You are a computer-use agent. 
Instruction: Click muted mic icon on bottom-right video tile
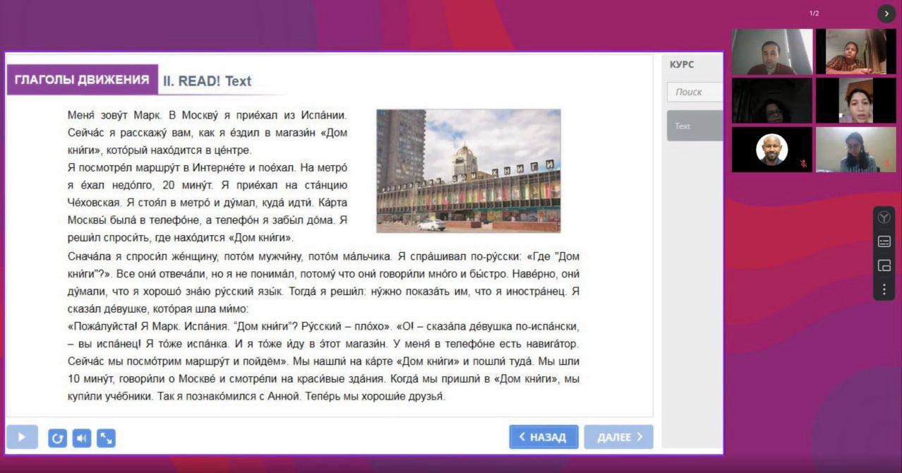coord(887,164)
